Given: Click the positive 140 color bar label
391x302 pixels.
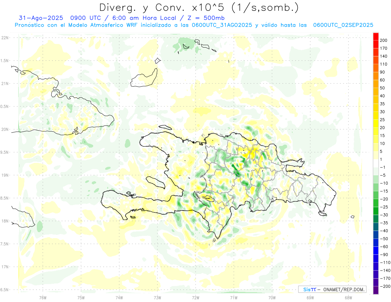Looking at the screenshot, I should [384, 56].
